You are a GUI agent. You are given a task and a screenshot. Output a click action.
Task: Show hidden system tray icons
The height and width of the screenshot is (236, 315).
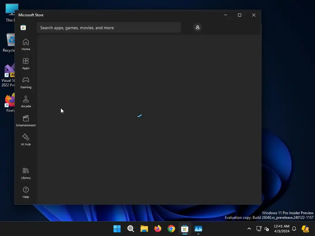click(x=249, y=229)
